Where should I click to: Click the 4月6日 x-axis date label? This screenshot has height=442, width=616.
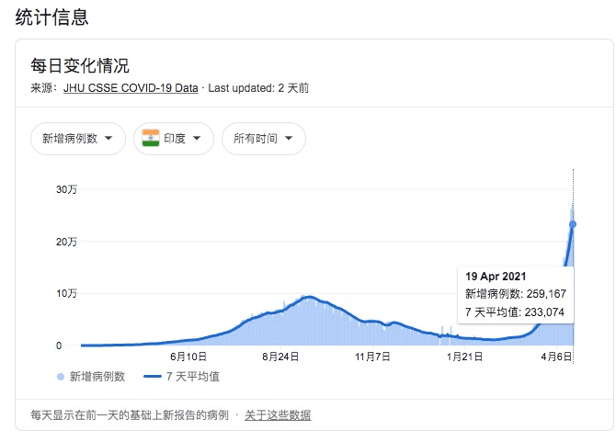(x=555, y=357)
